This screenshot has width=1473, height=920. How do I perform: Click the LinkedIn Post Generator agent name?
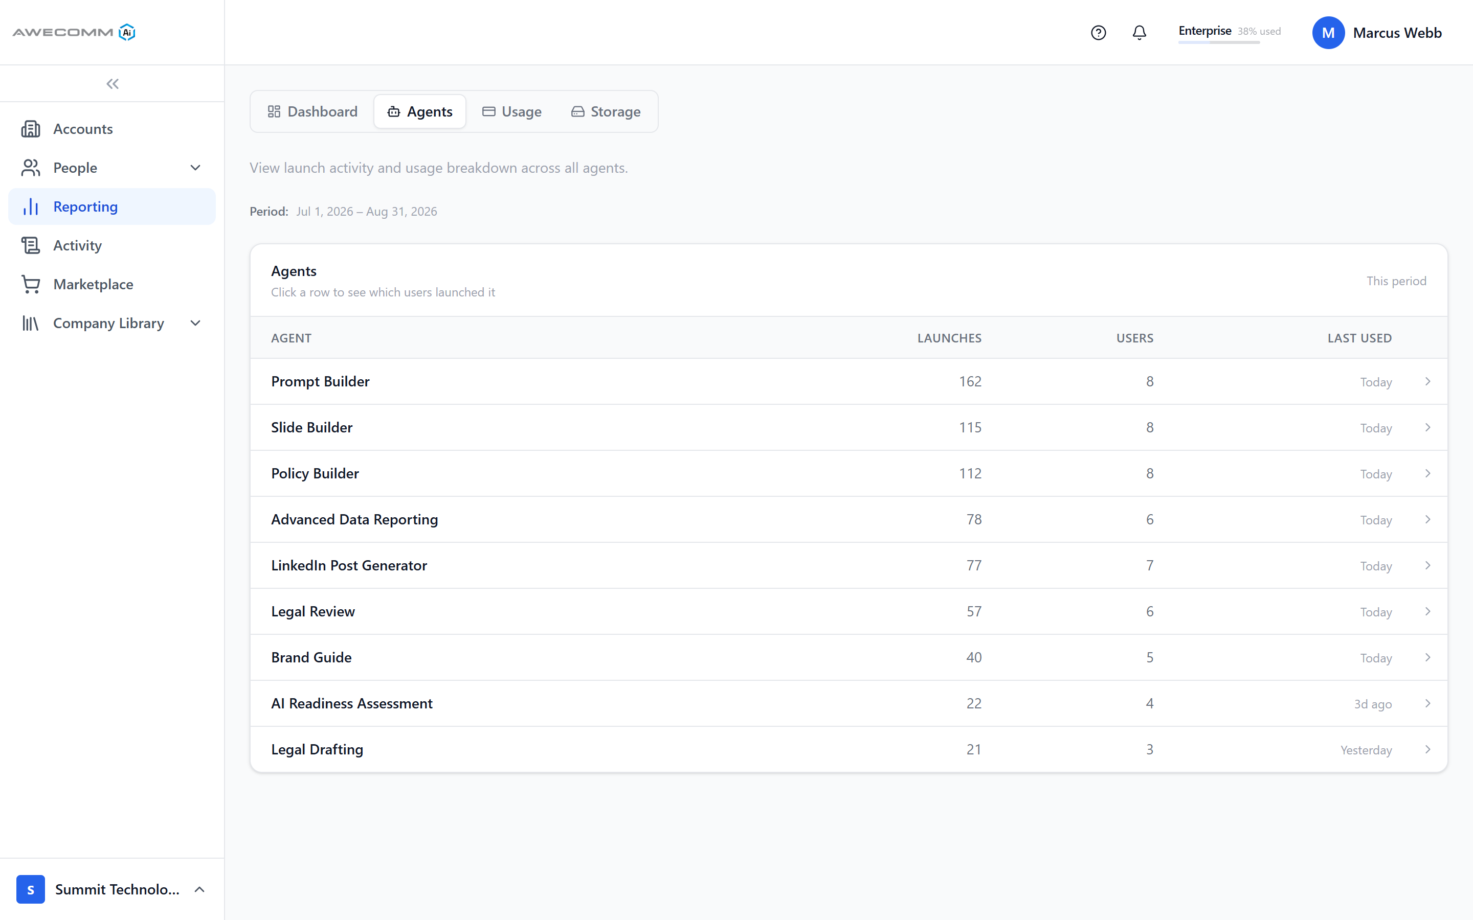tap(349, 565)
